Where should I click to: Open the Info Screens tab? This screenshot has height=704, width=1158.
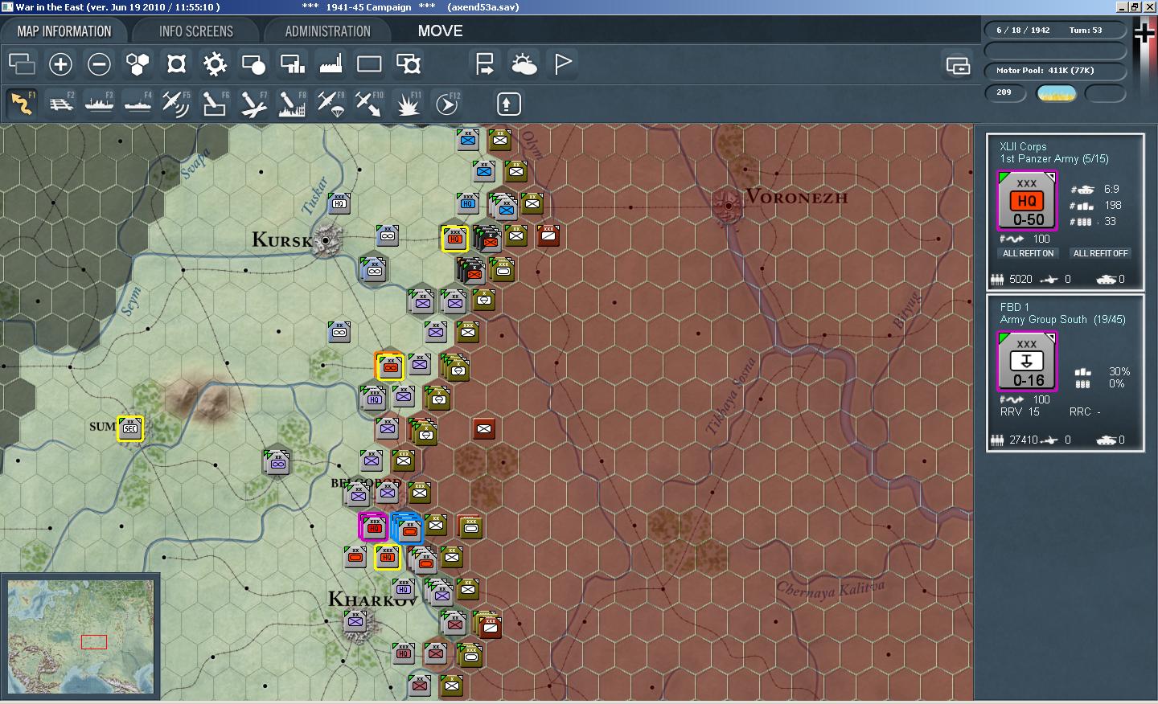click(x=196, y=31)
